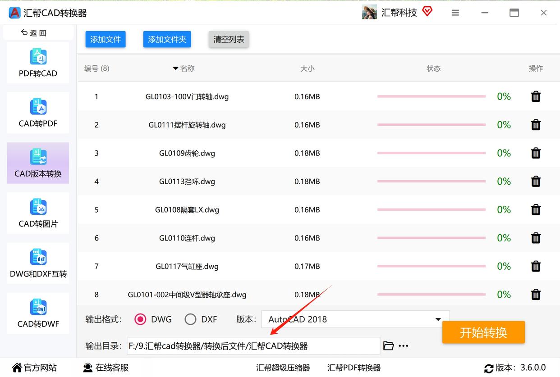Click progress bar of GL0113挡环.dwg
The width and height of the screenshot is (560, 377).
(431, 182)
